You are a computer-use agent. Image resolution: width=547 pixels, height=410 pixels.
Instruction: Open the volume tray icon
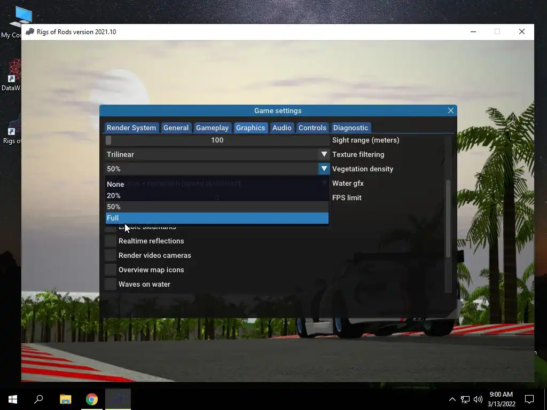[478, 399]
